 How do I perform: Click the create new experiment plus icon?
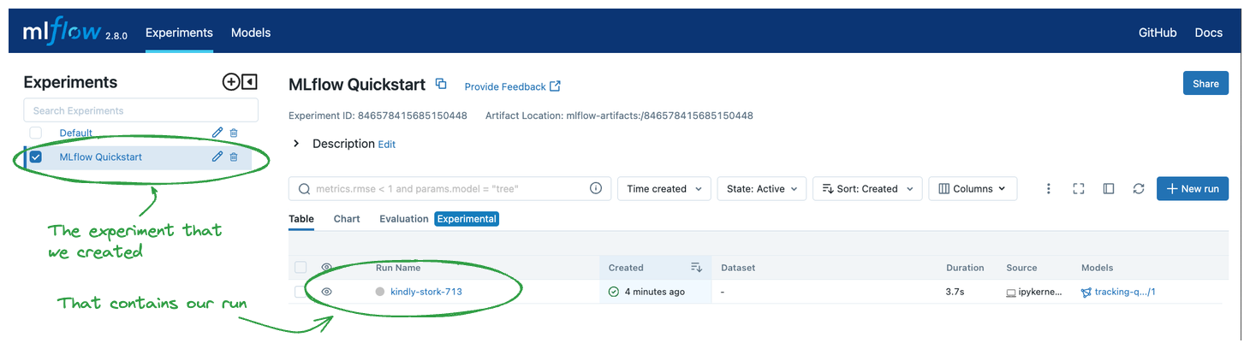pos(230,82)
